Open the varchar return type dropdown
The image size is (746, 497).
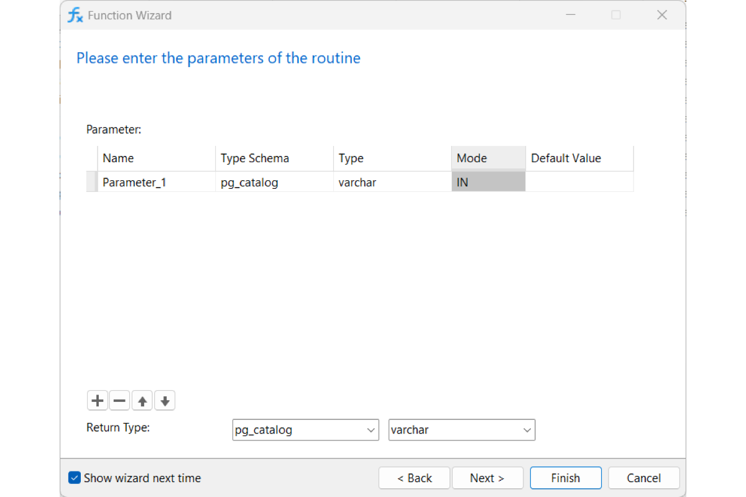pos(462,430)
